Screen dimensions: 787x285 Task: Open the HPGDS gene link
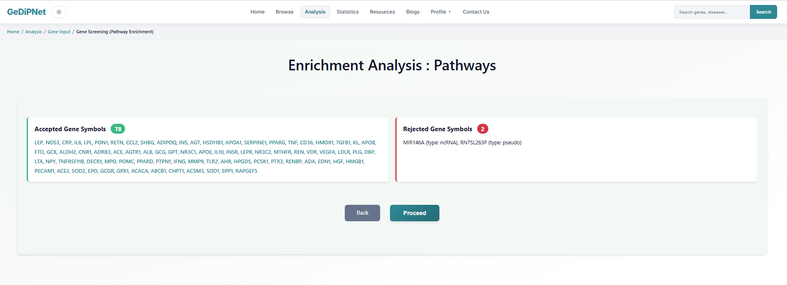coord(242,162)
